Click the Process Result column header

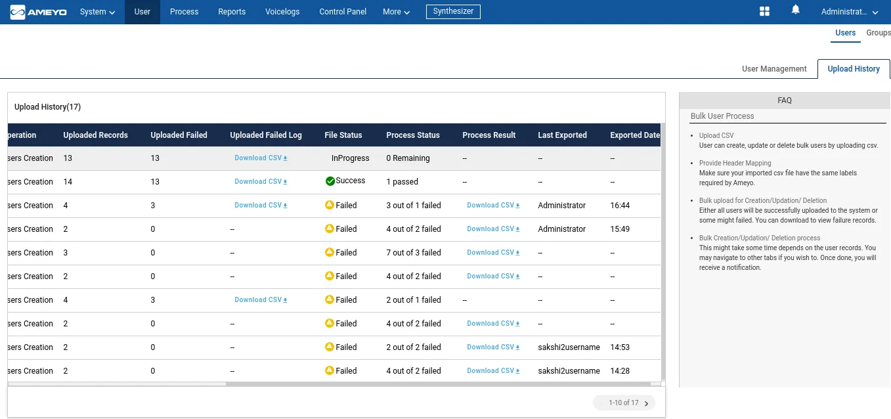tap(489, 135)
